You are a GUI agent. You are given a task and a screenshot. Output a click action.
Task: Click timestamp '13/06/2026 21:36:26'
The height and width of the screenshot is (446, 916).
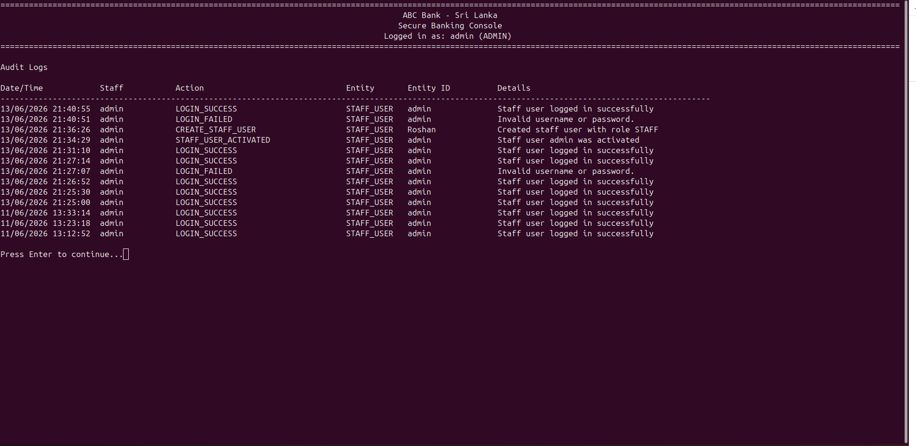[45, 129]
